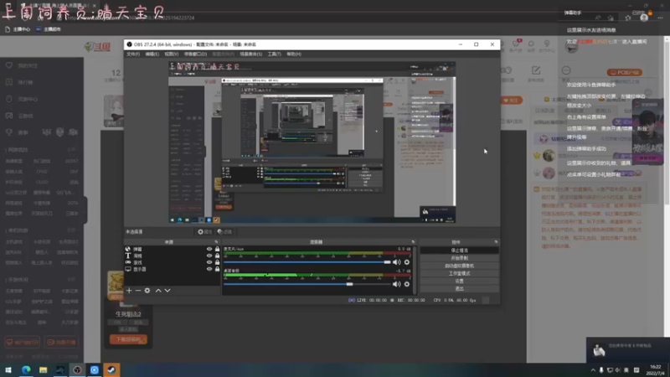This screenshot has width=670, height=377.
Task: Move the selected source up
Action: [158, 291]
